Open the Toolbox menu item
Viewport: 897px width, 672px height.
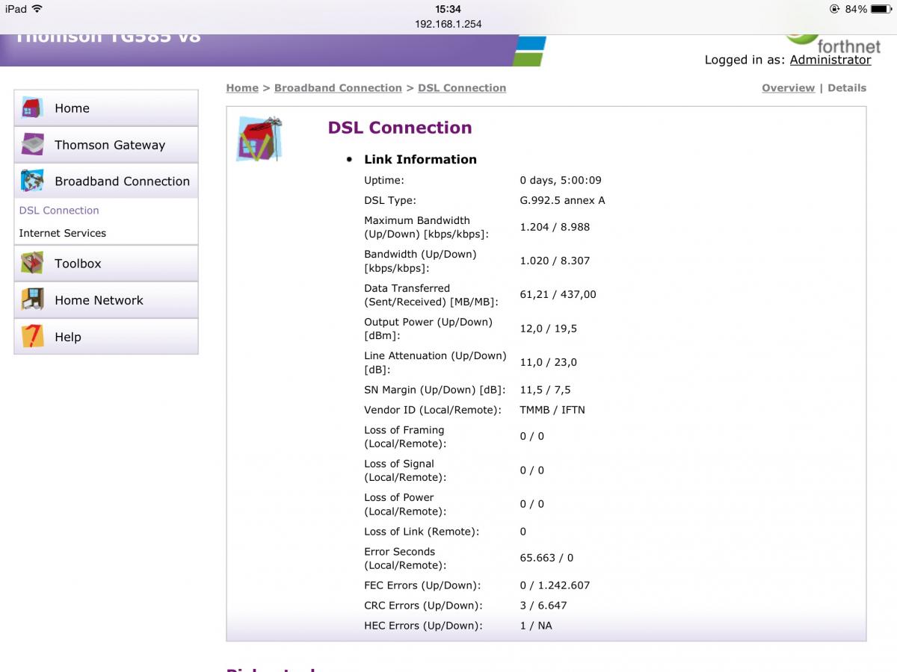[x=106, y=263]
